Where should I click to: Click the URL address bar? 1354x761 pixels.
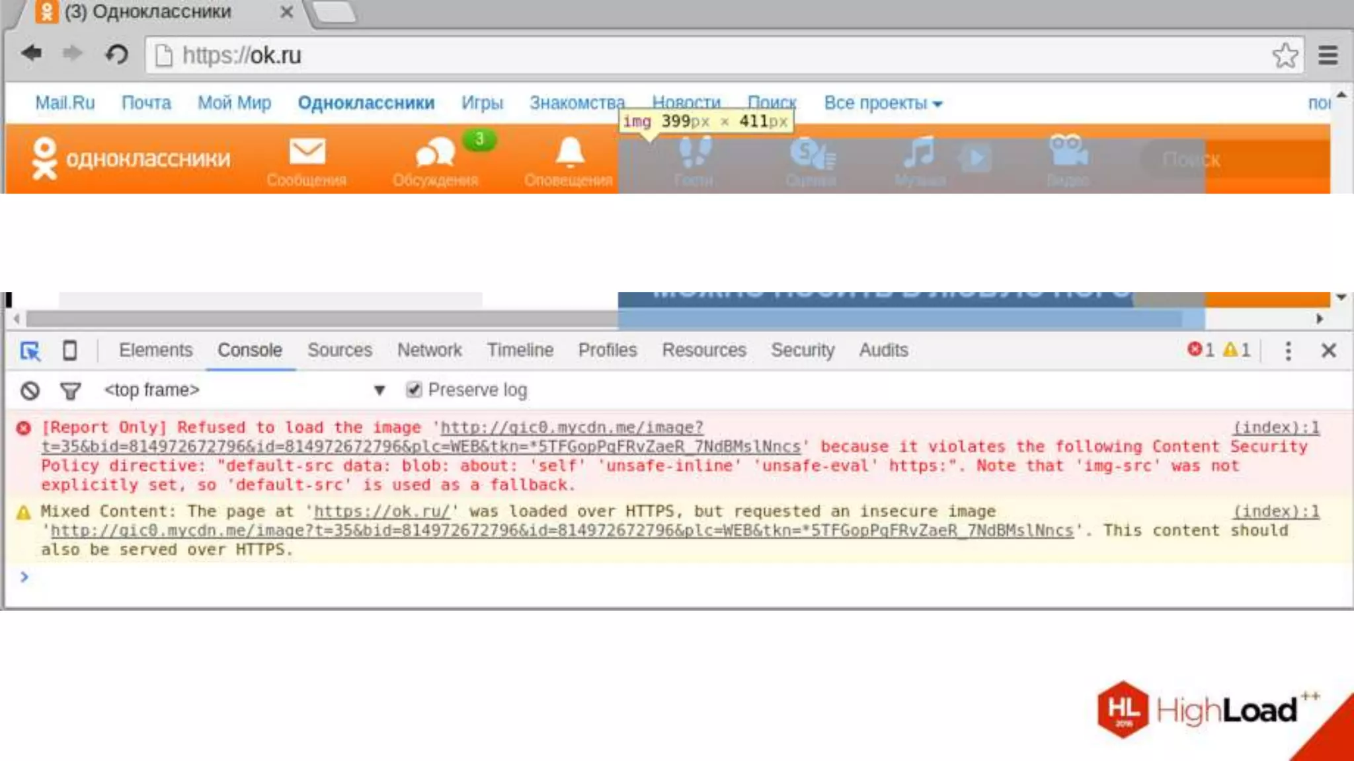[x=661, y=55]
